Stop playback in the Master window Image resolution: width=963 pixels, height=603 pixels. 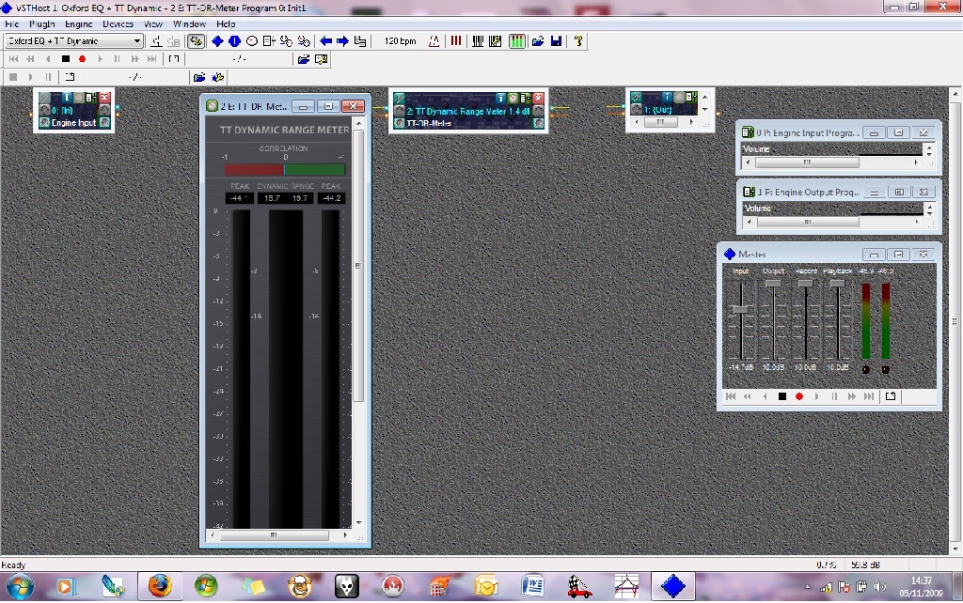tap(782, 396)
